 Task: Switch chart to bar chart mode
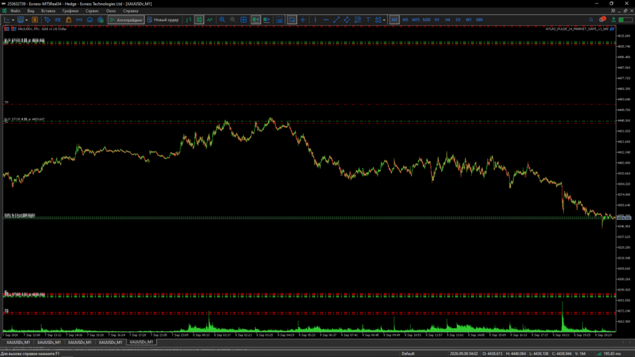[x=189, y=20]
